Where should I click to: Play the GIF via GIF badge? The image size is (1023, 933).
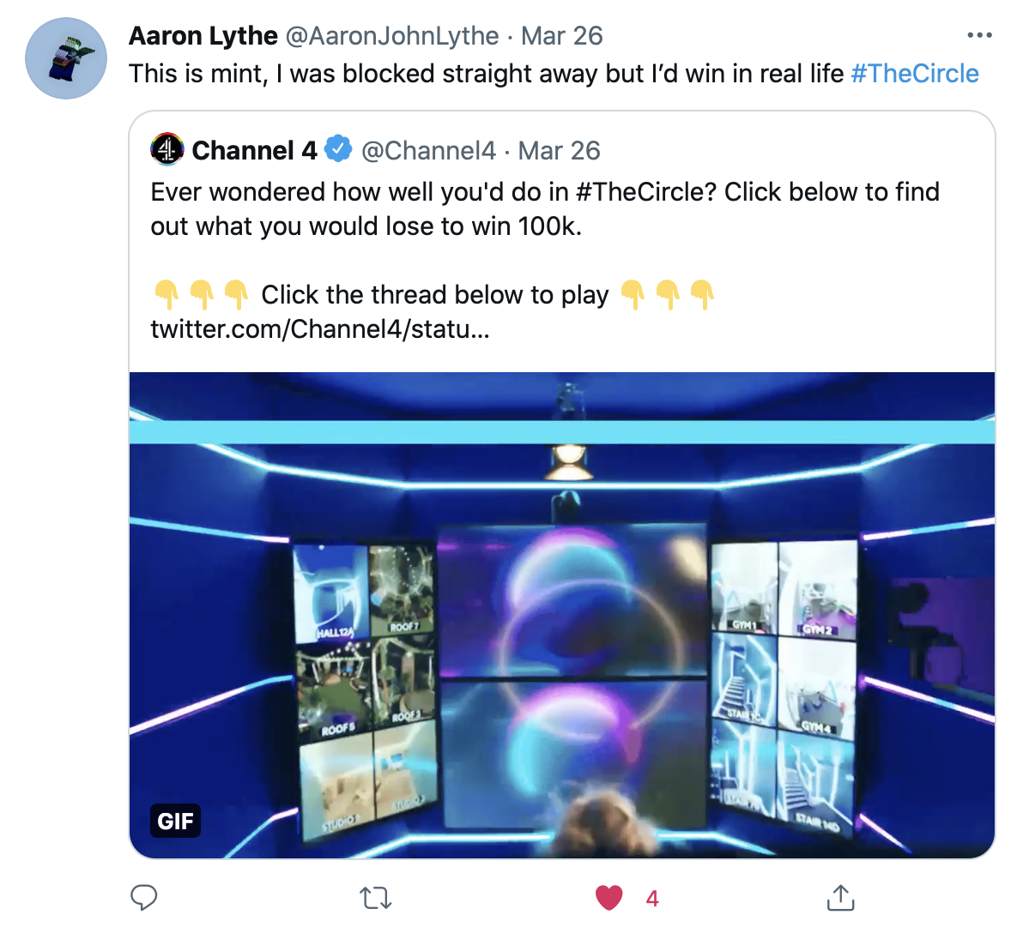point(175,821)
